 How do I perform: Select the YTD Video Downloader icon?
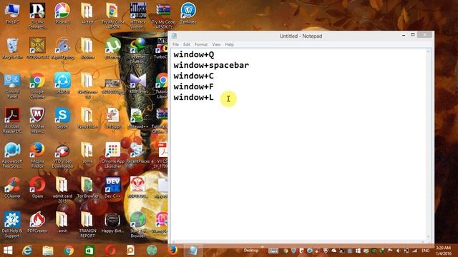(x=62, y=155)
